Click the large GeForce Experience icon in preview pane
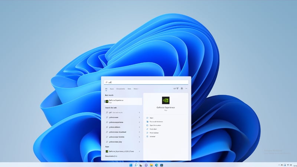This screenshot has width=297, height=167. tap(166, 100)
